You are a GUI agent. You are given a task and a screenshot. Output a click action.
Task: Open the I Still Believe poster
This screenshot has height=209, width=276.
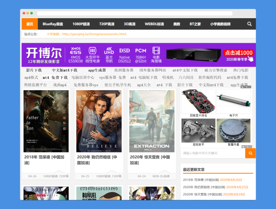[99, 121]
